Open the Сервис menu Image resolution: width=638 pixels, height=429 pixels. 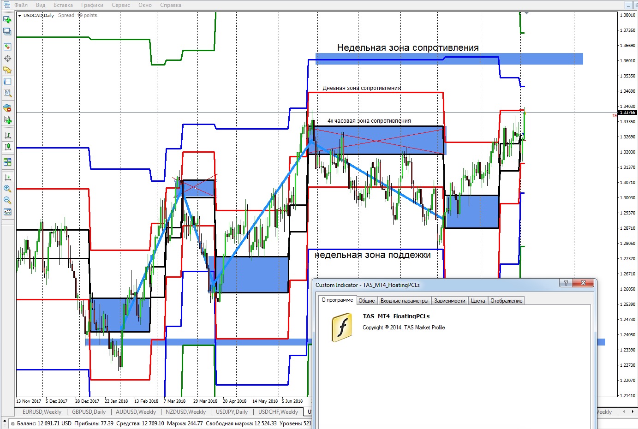click(x=121, y=5)
